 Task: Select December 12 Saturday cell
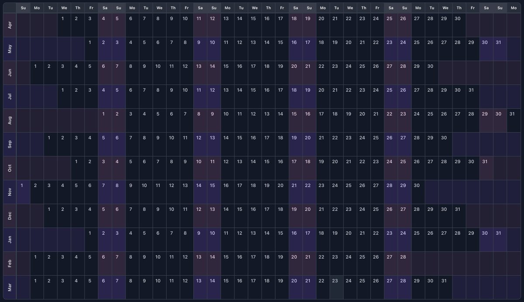tap(200, 216)
